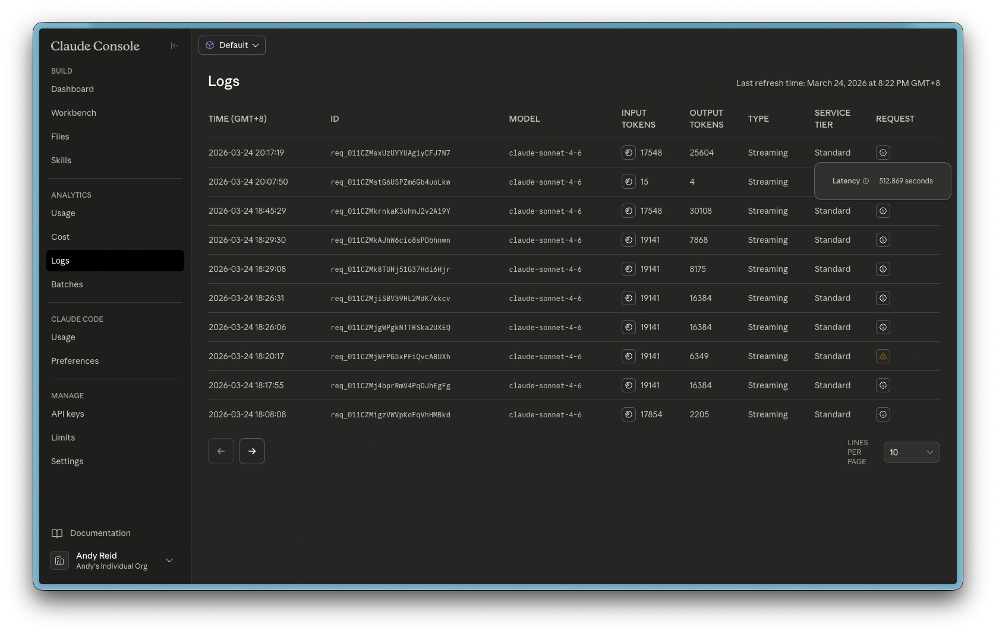Click request info icon for 18:29:30 log
The height and width of the screenshot is (634, 996).
pyautogui.click(x=882, y=240)
